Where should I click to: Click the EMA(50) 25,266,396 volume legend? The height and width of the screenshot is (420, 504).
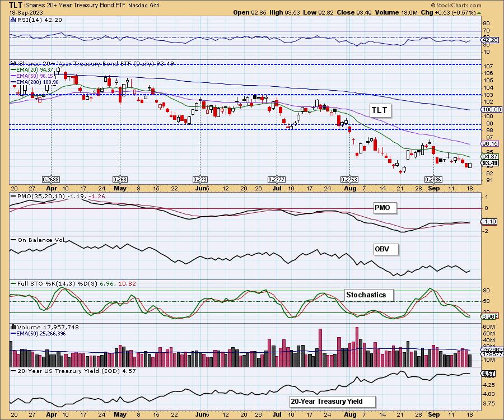click(x=38, y=334)
